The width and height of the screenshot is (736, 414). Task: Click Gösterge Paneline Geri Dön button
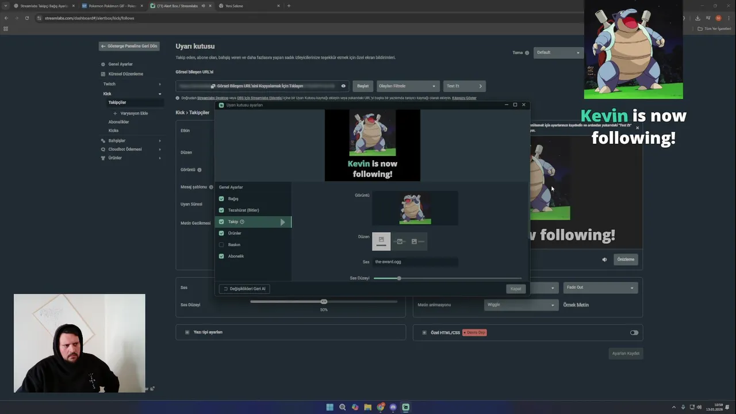129,46
